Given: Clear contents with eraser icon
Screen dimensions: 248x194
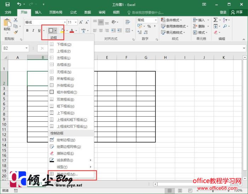Looking at the screenshot, I should [216, 32].
